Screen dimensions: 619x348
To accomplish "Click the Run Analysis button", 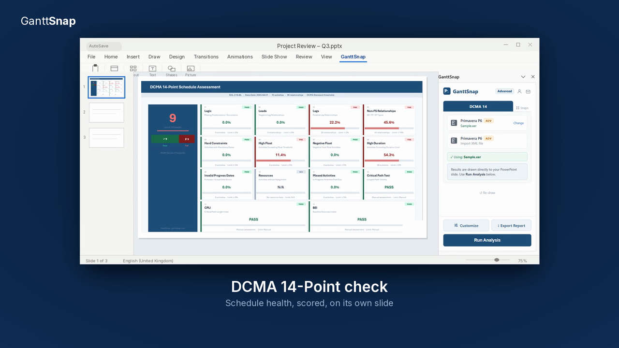I will pos(487,240).
